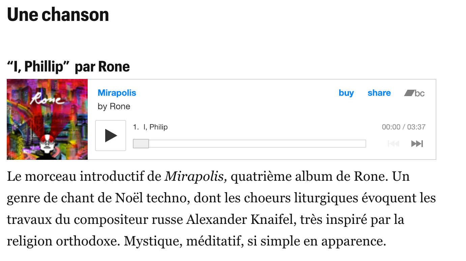Click the "by Rone" artist text

(x=114, y=107)
